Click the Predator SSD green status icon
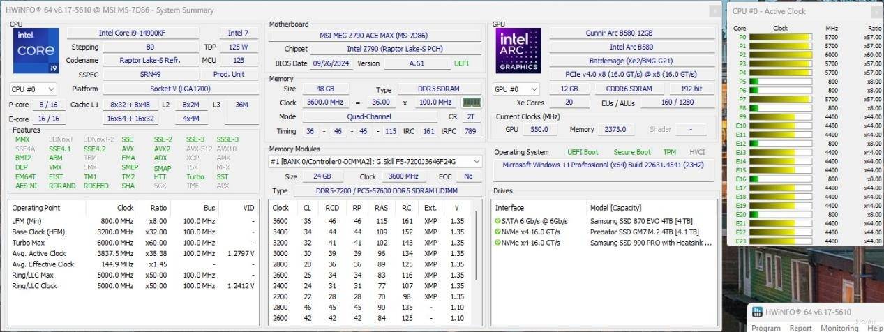Viewport: 884px width, 332px height. click(497, 232)
